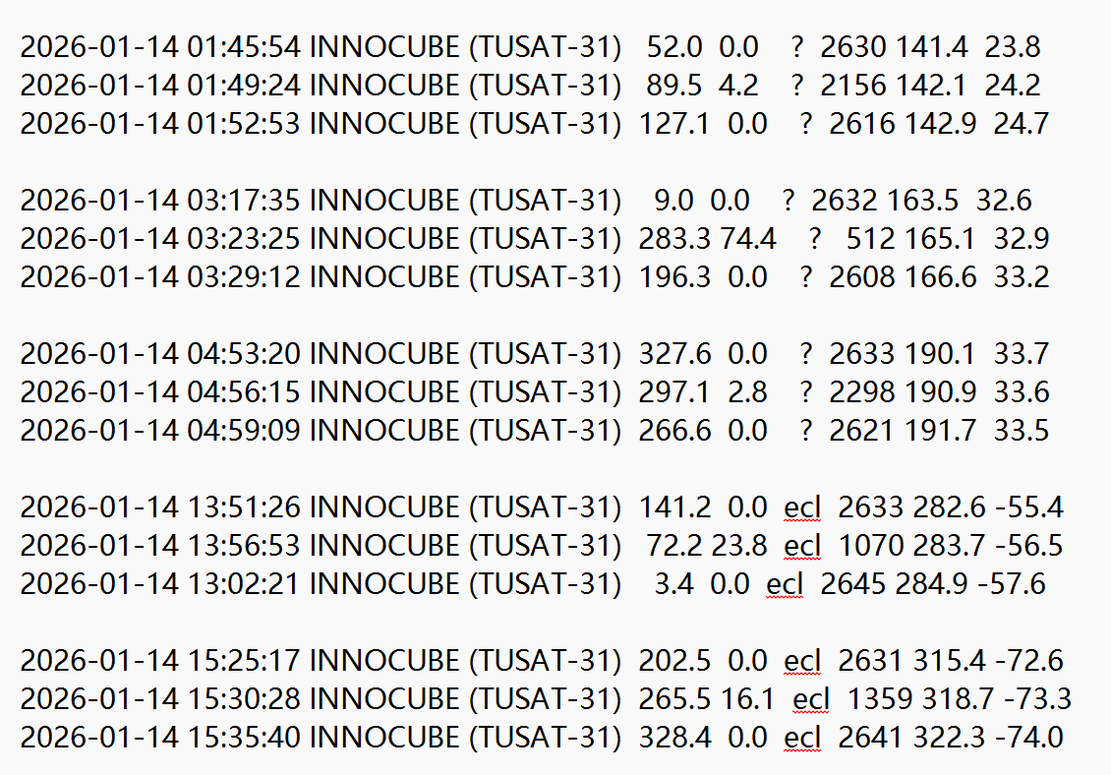1111x775 pixels.
Task: Click the 266.6 azimuth value
Action: point(674,431)
